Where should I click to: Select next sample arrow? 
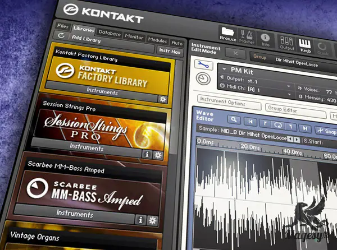pyautogui.click(x=297, y=140)
